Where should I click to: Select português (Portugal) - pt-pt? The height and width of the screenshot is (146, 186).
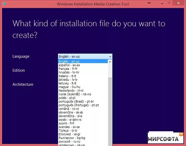[83, 105]
